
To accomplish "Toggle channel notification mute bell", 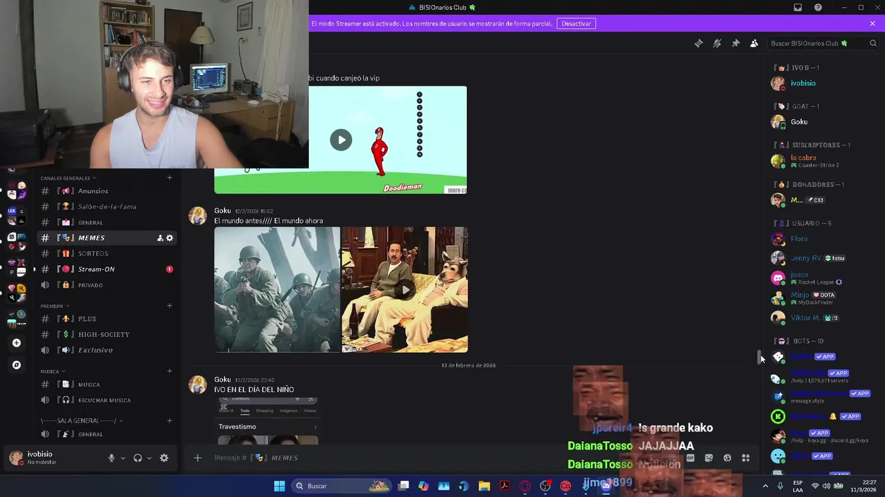I will point(717,43).
